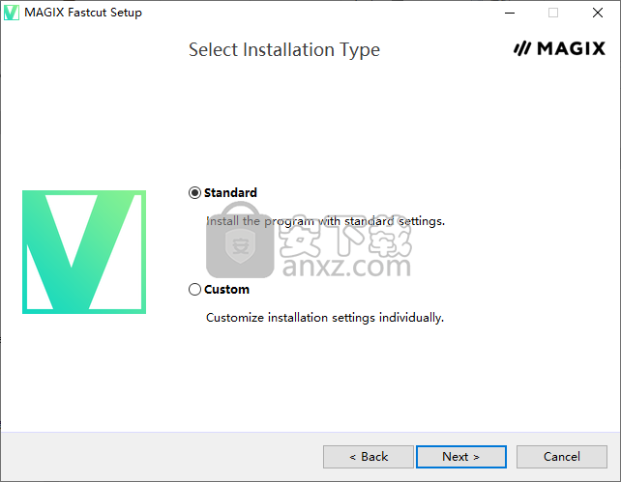This screenshot has height=482, width=621.
Task: Click the "Customize installation settings individually" description
Action: (325, 318)
